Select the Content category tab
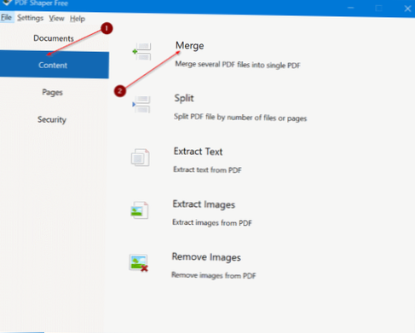415x333 pixels. point(54,65)
